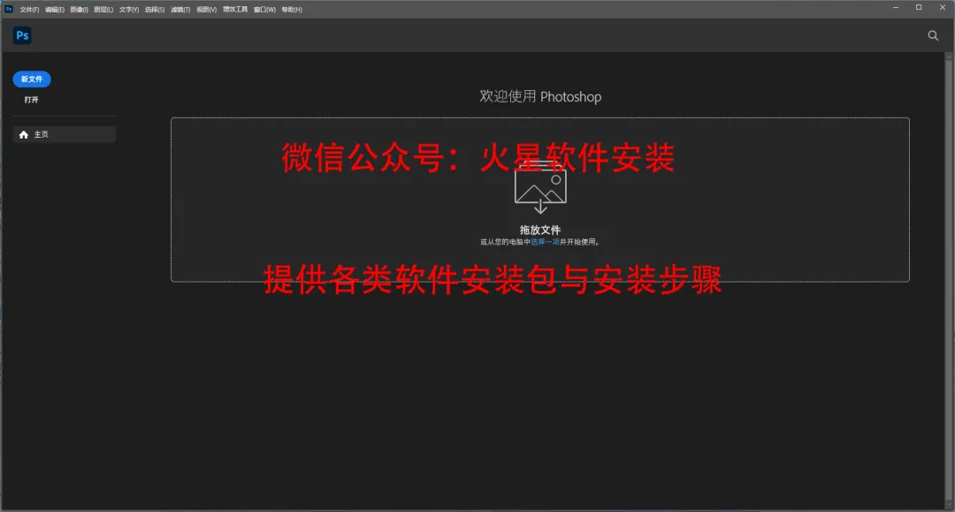The height and width of the screenshot is (512, 955).
Task: Click the drag-and-drop image icon
Action: point(540,187)
